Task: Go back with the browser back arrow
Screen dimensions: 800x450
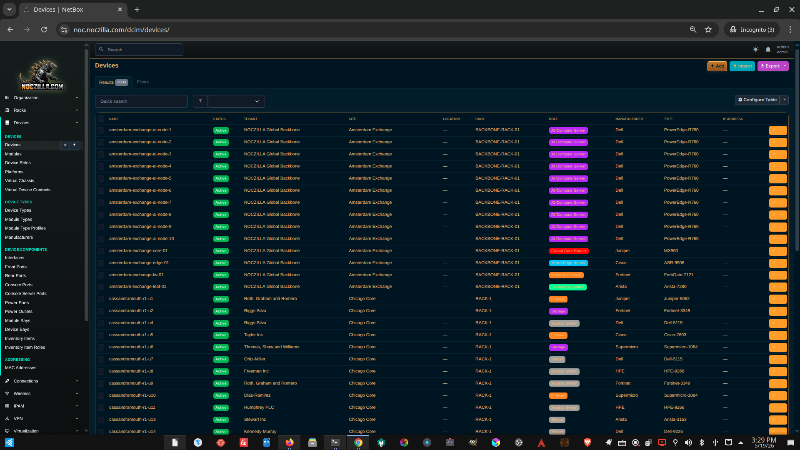Action: (10, 30)
